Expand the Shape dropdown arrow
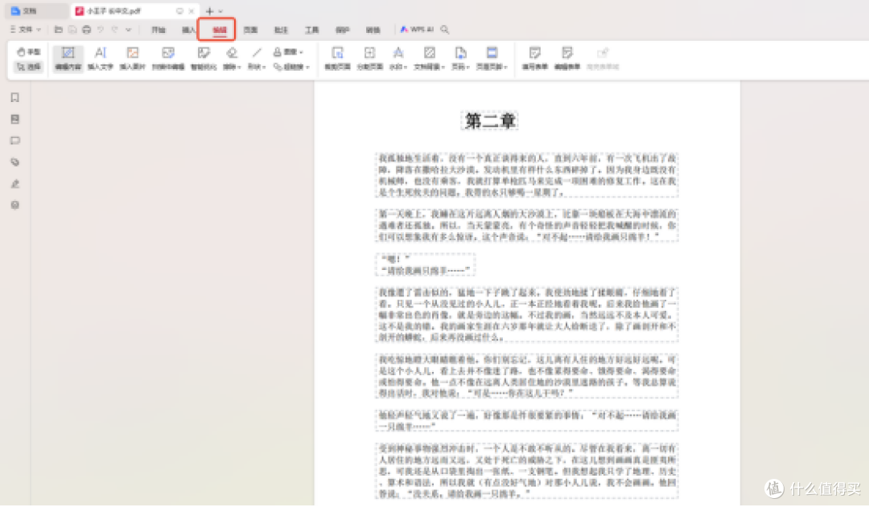This screenshot has width=869, height=507. point(264,67)
